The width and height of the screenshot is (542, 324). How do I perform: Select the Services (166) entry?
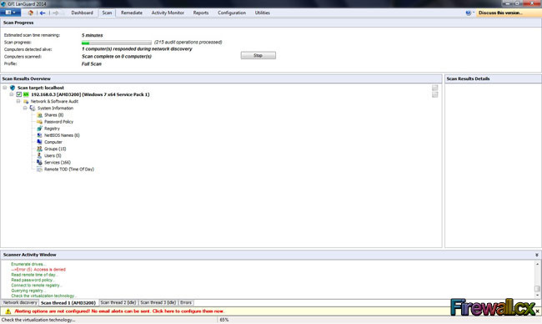[57, 162]
